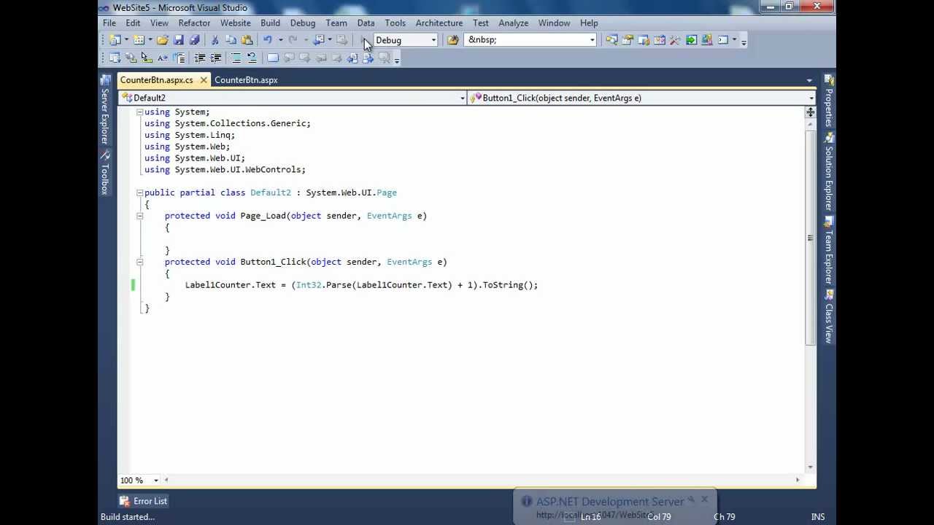The height and width of the screenshot is (525, 934).
Task: Collapse the using directives region
Action: pyautogui.click(x=139, y=112)
